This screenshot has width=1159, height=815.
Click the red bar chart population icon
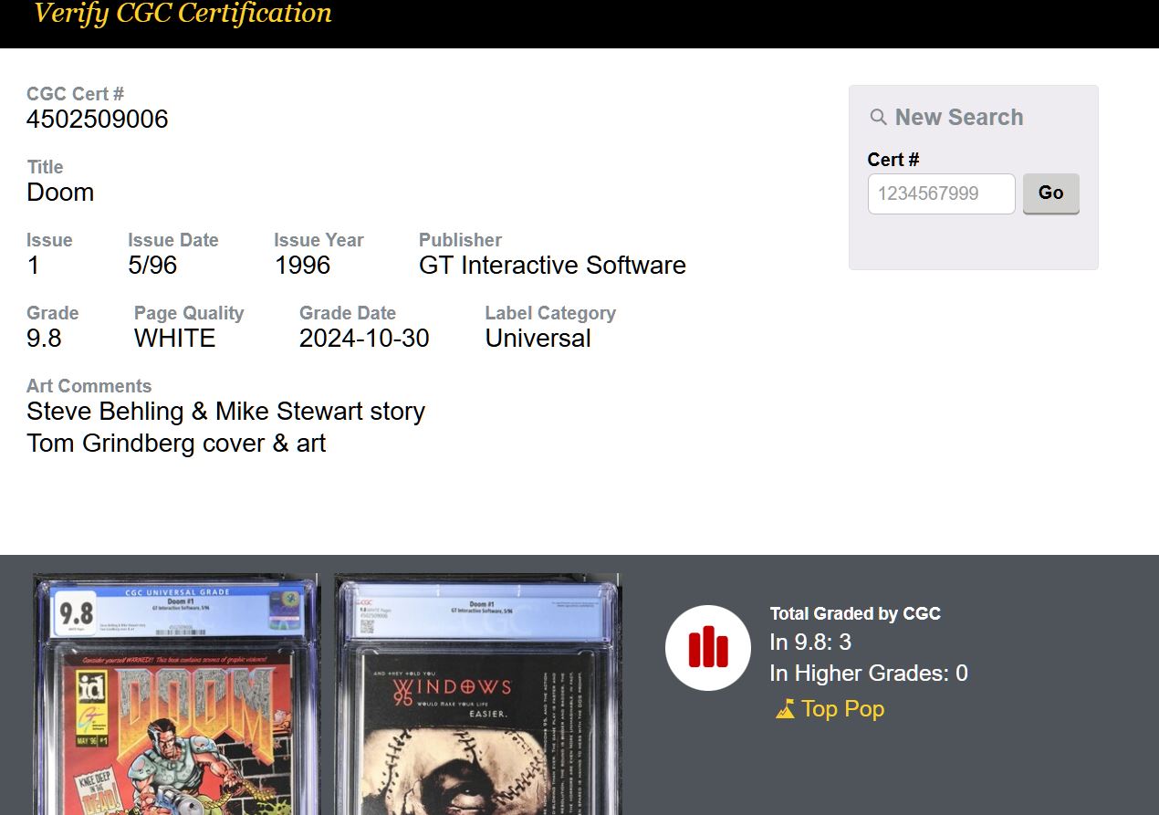coord(708,647)
